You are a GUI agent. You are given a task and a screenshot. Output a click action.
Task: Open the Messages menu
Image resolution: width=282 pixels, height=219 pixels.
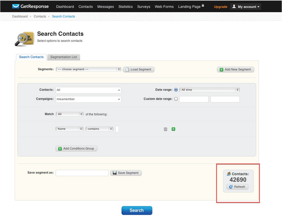(106, 7)
